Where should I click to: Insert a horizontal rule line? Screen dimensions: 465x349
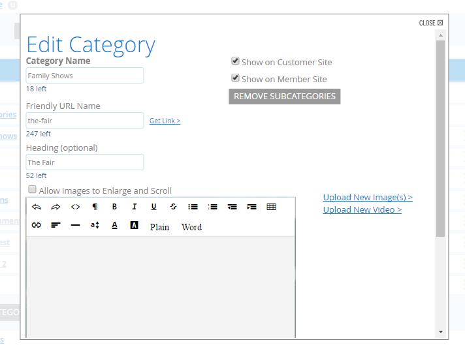75,225
